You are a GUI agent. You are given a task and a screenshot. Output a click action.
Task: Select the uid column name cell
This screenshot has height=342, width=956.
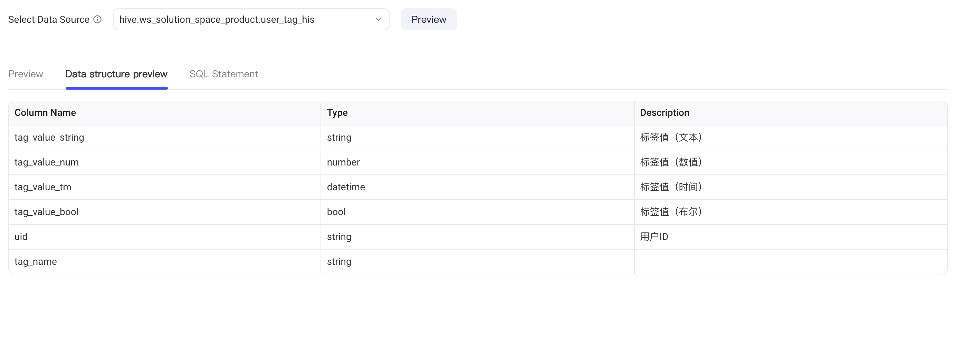point(165,237)
